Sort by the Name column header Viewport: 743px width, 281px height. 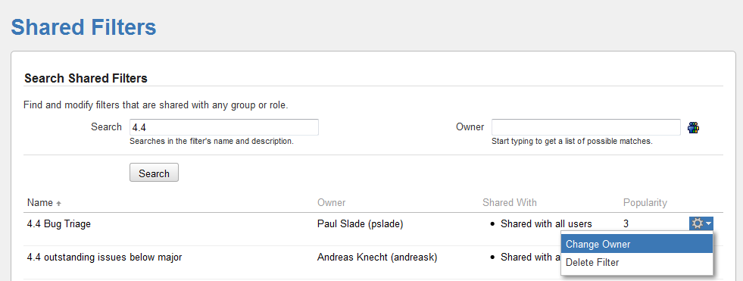point(40,203)
